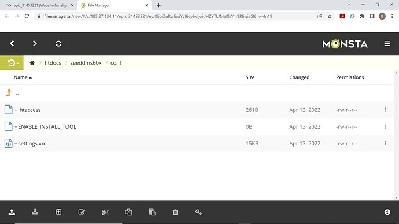This screenshot has width=399, height=224.
Task: Click the cut scissors icon
Action: [105, 212]
